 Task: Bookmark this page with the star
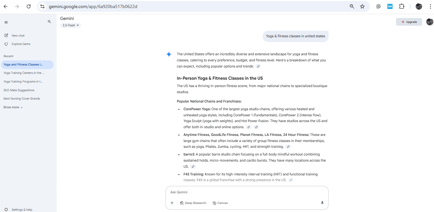362,6
